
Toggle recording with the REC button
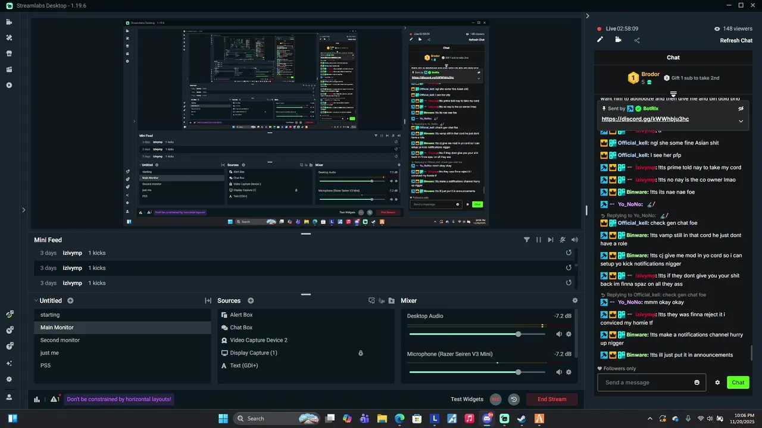495,399
